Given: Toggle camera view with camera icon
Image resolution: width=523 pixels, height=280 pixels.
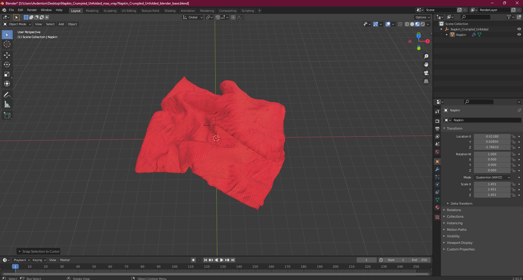Looking at the screenshot, I should (426, 73).
